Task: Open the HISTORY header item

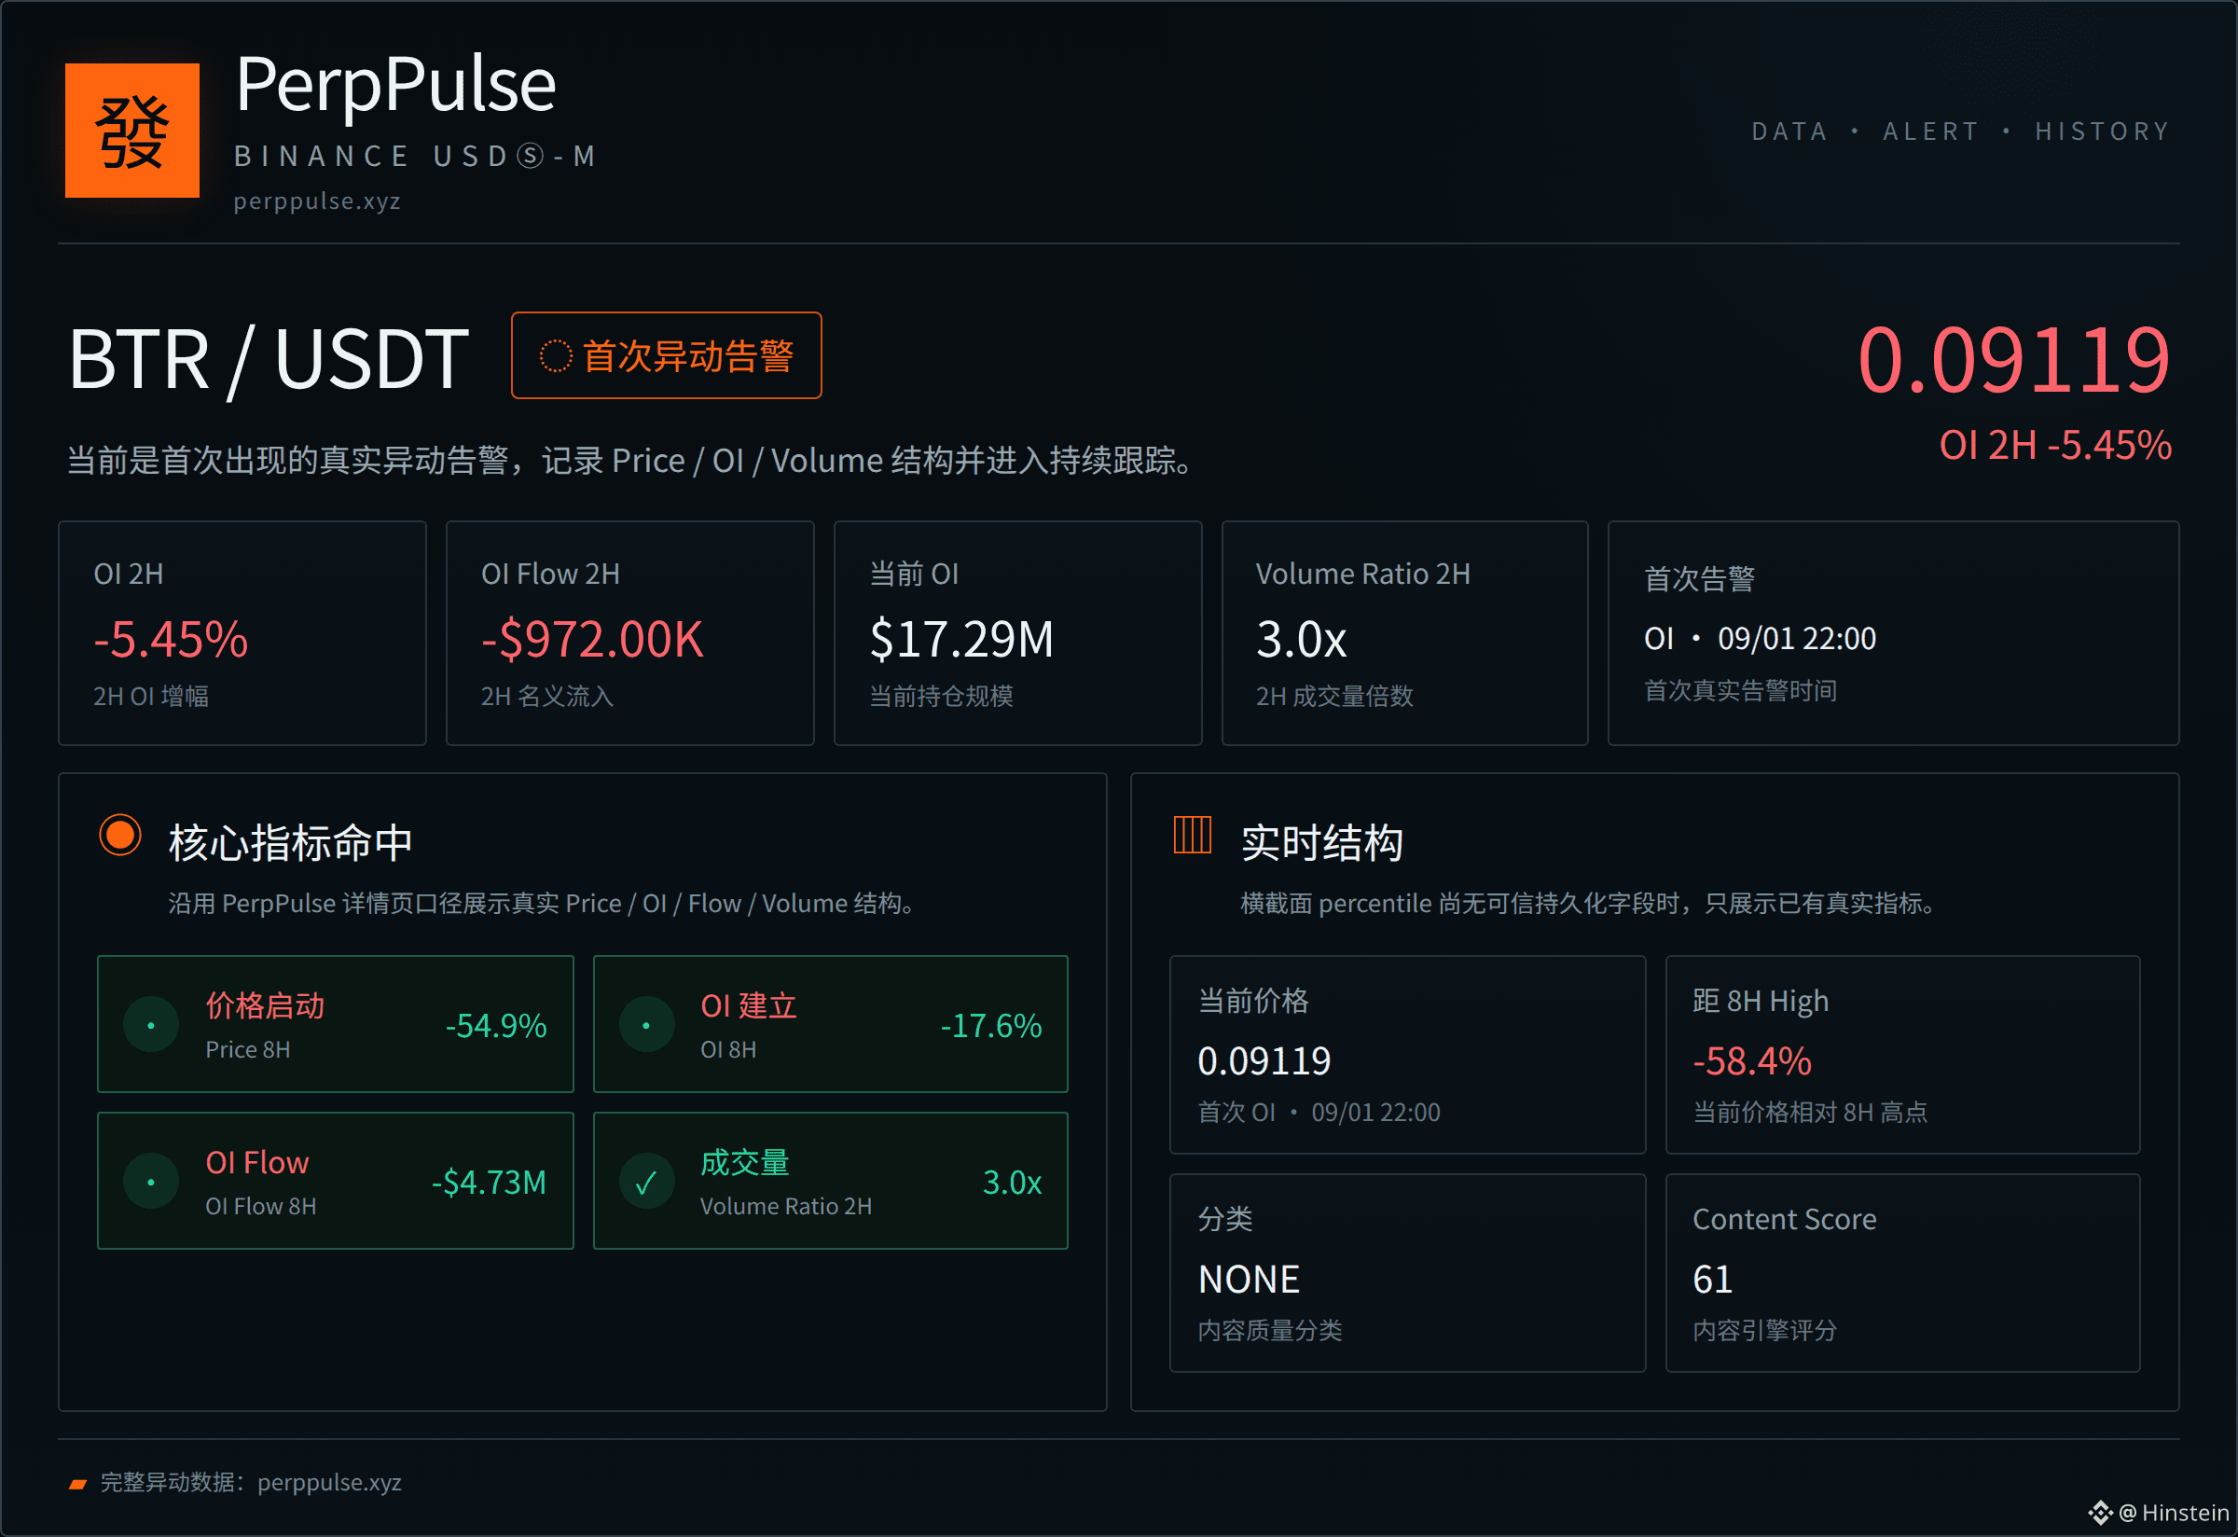Action: (2102, 131)
